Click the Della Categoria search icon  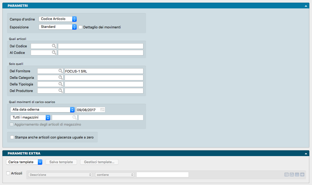pos(61,78)
